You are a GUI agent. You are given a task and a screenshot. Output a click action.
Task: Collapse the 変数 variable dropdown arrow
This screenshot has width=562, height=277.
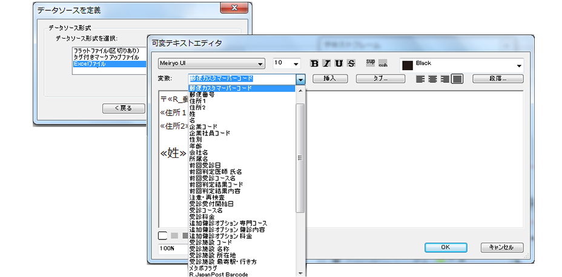tap(300, 79)
